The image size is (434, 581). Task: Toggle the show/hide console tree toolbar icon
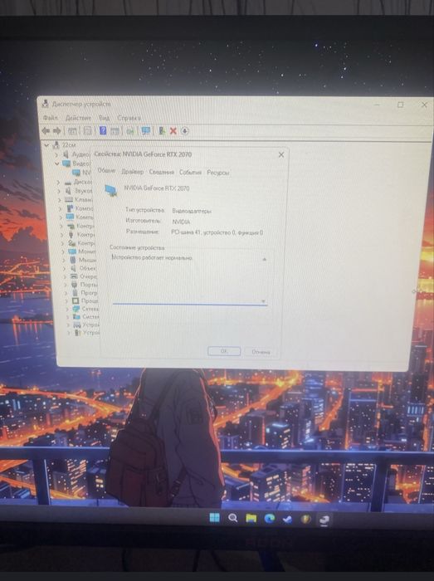click(72, 131)
